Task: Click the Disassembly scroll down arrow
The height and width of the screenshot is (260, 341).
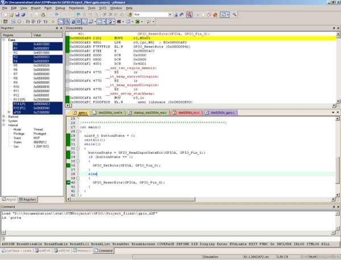Action: pos(338,101)
